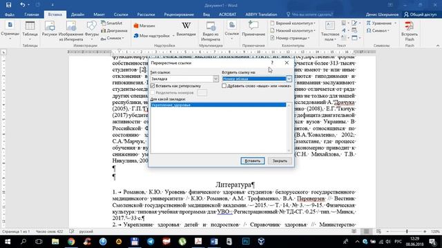Insert a SmartArt graphic
The width and height of the screenshot is (442, 248).
[x=112, y=23]
